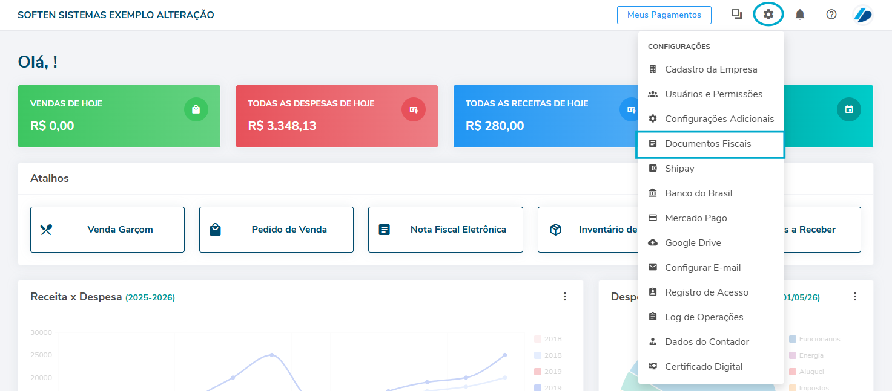The height and width of the screenshot is (391, 892).
Task: Select Certificado Digital menu entry
Action: (703, 367)
